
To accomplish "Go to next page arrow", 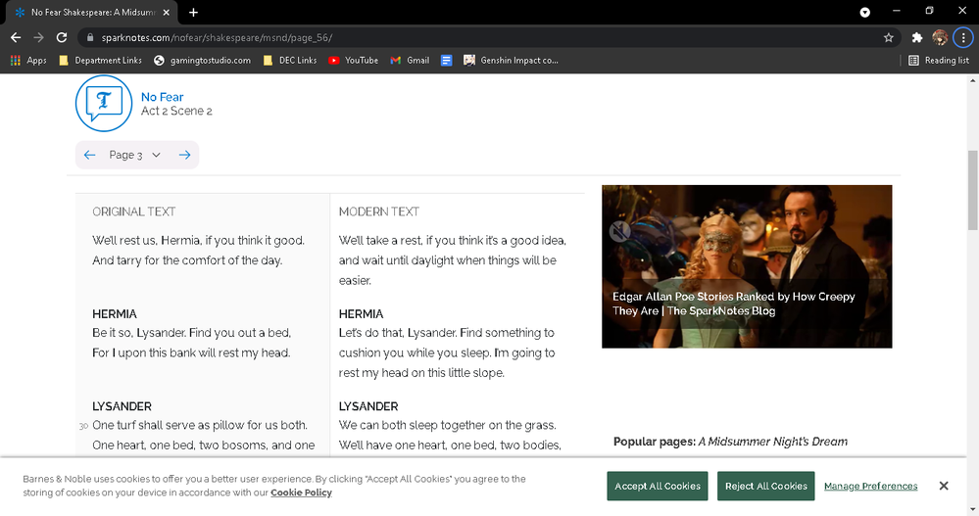I will (x=185, y=155).
